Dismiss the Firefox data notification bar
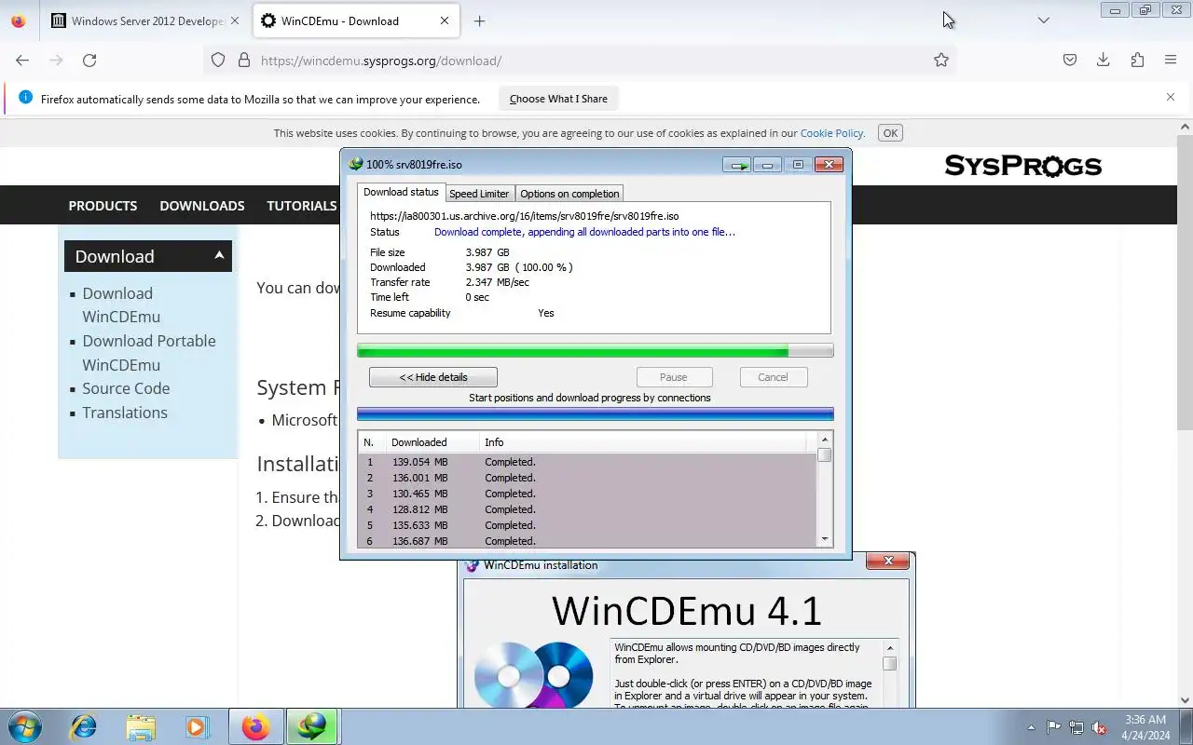The image size is (1193, 745). pos(1171,97)
